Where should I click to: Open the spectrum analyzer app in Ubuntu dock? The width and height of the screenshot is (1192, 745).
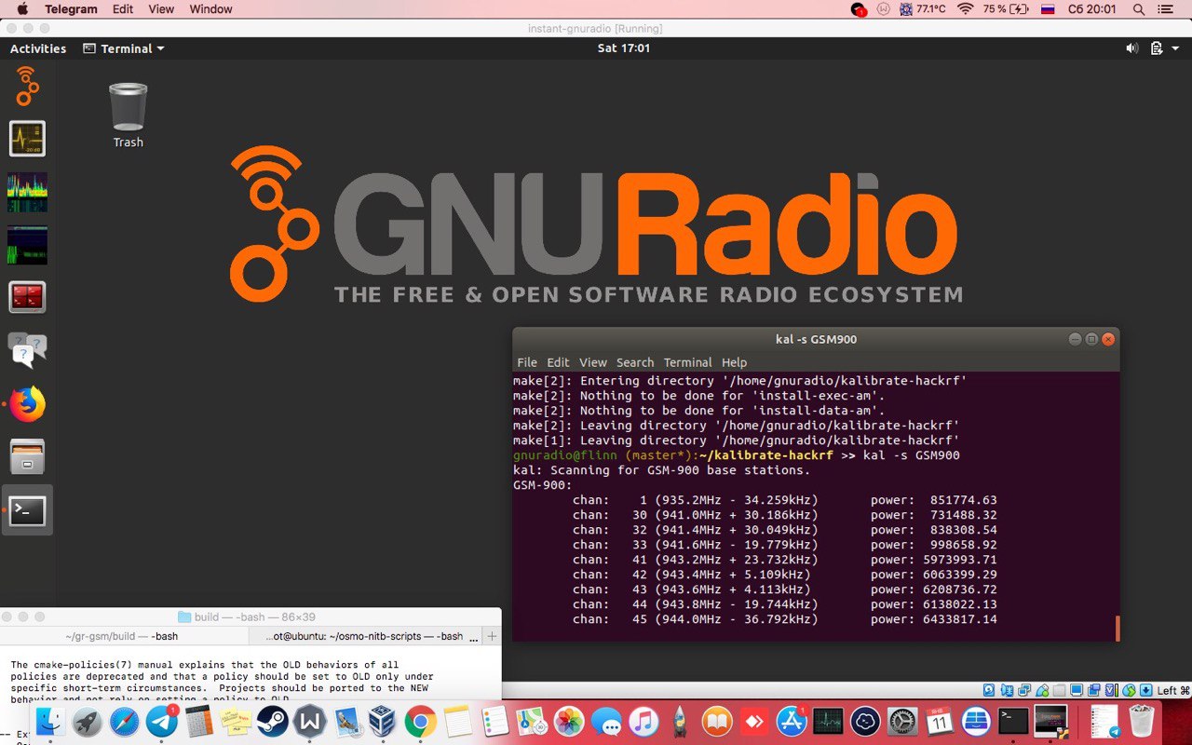point(27,192)
